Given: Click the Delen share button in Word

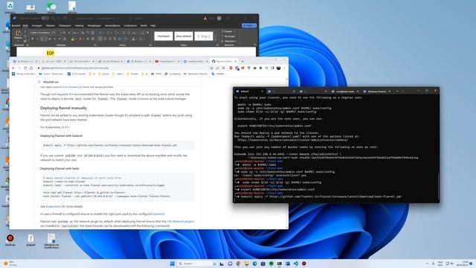Looking at the screenshot, I should coord(249,25).
